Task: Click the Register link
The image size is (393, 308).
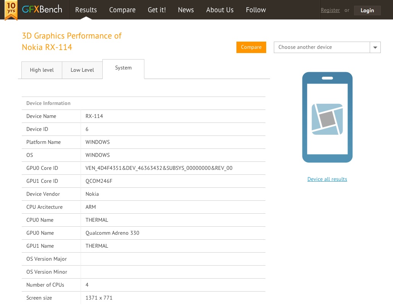Action: point(330,10)
